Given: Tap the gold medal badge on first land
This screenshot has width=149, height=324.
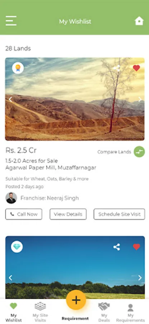Looking at the screenshot, I should (x=18, y=68).
